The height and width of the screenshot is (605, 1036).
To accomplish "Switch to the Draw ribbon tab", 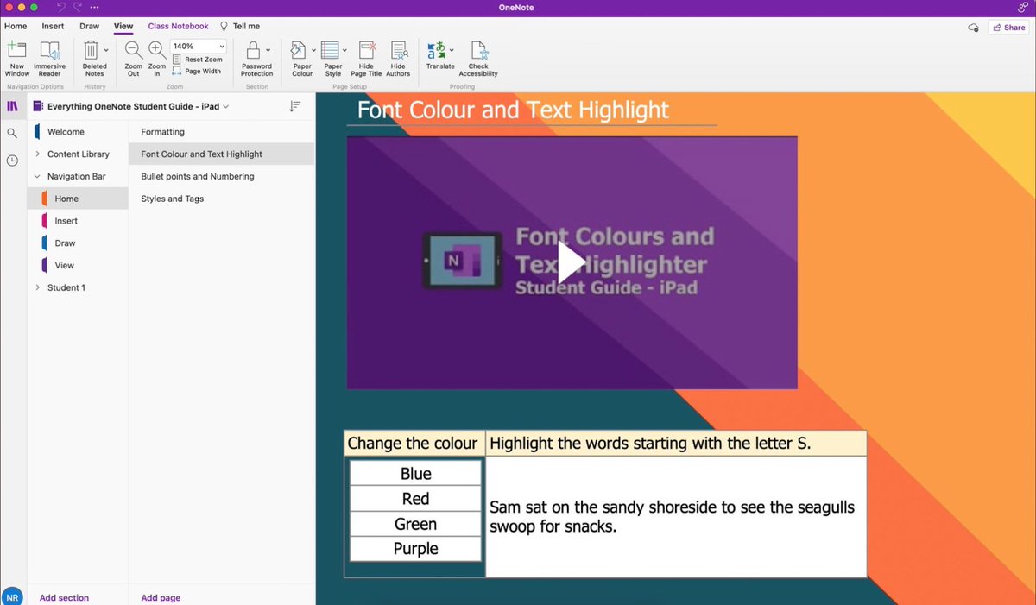I will tap(90, 27).
